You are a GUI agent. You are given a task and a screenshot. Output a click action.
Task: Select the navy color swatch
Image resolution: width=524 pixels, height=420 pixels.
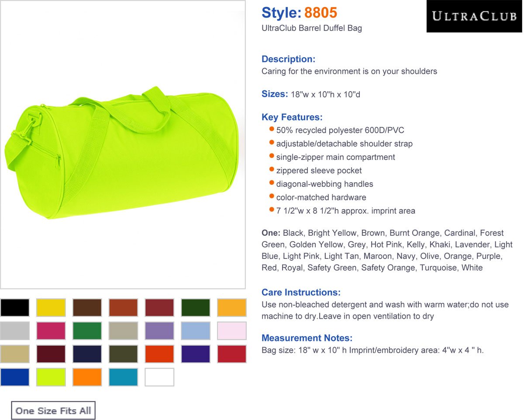tap(87, 354)
